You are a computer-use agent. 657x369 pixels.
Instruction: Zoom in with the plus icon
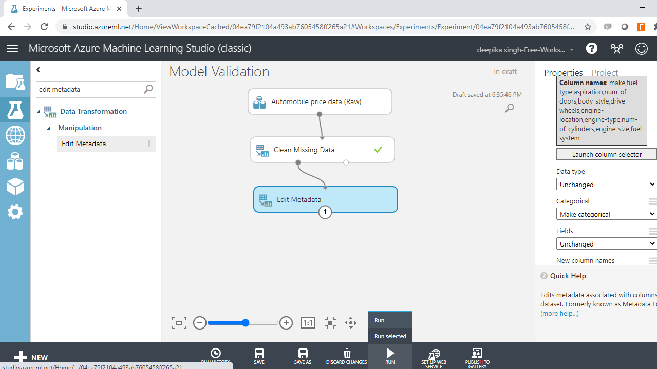coord(286,323)
